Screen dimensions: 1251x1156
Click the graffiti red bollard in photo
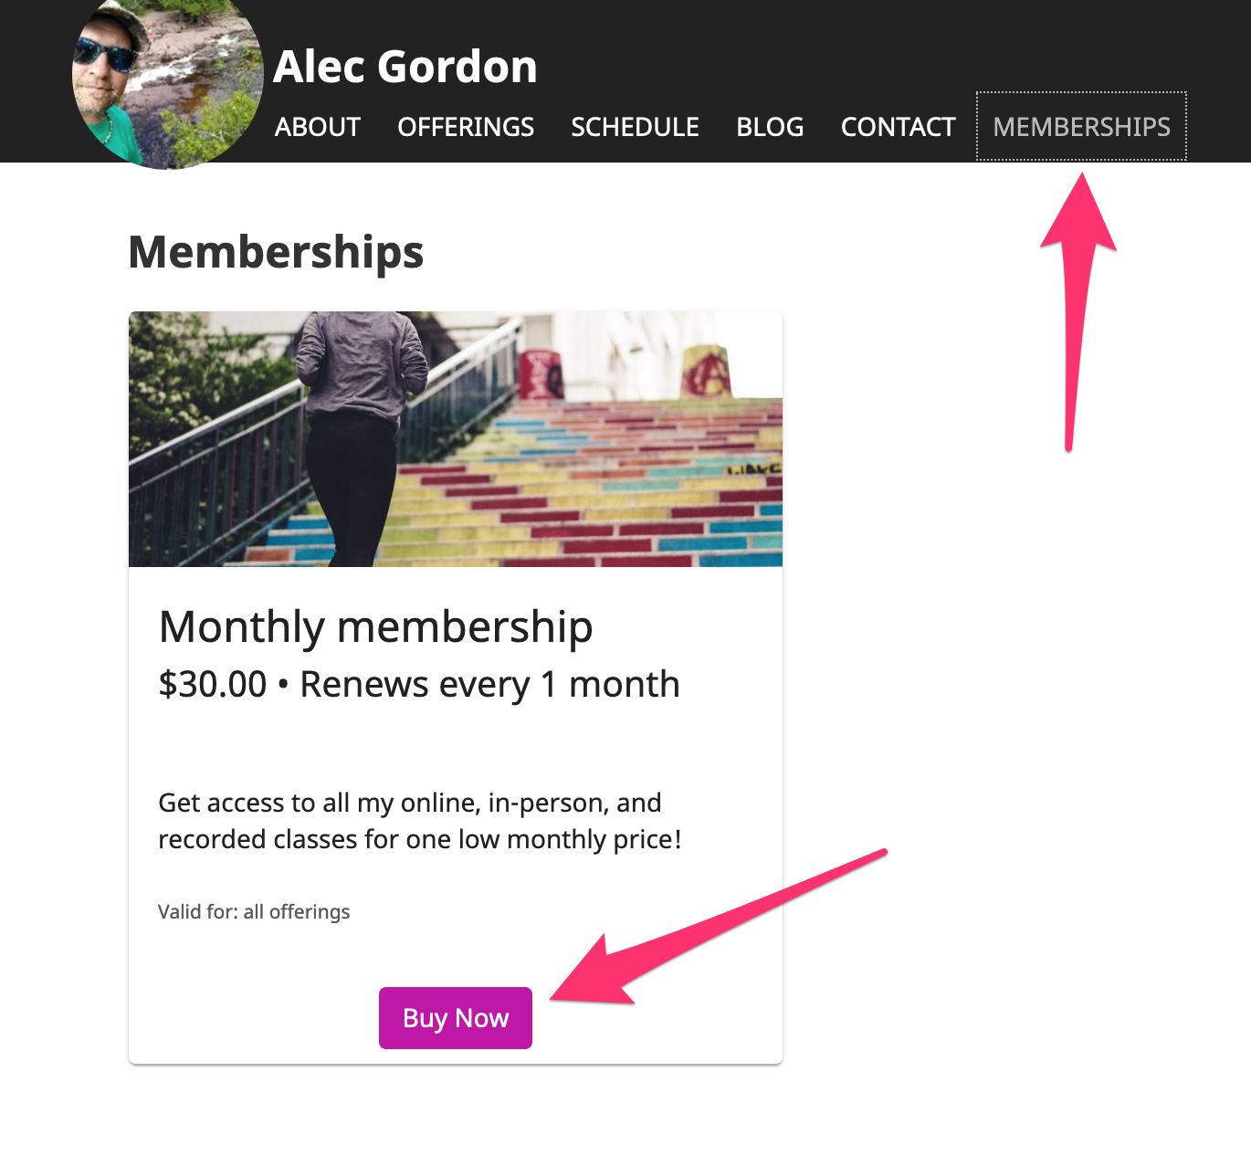click(540, 373)
